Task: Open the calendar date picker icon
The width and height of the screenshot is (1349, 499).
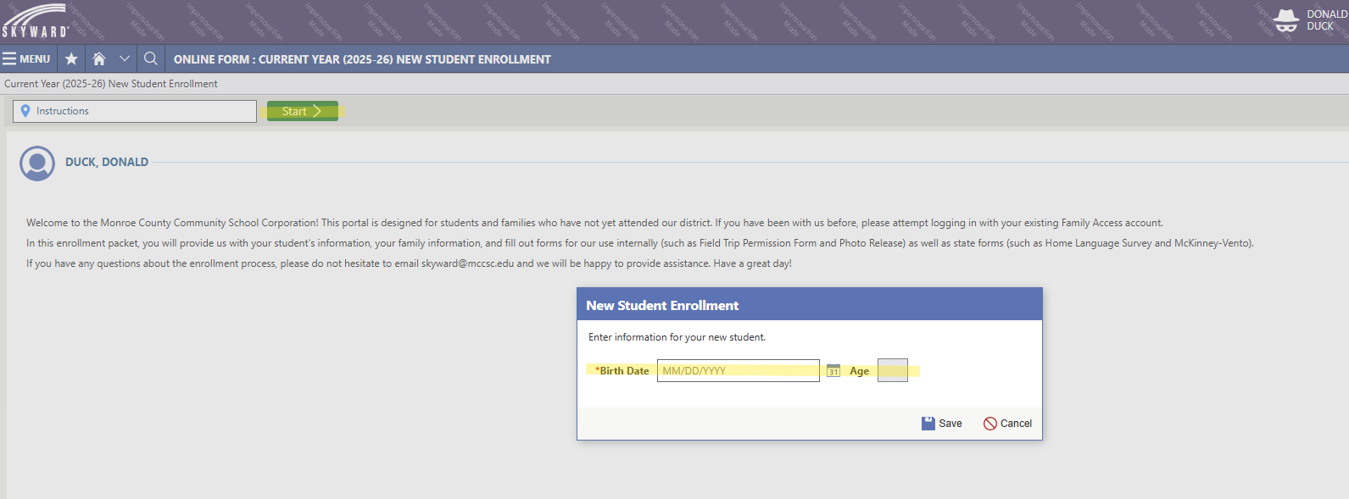Action: click(x=833, y=371)
